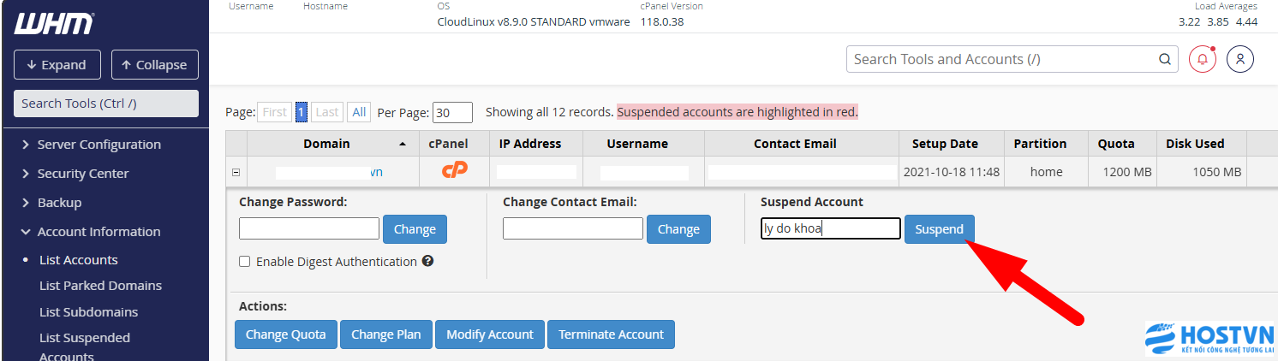The width and height of the screenshot is (1278, 361).
Task: Open Digest Authentication help question icon
Action: pos(427,261)
